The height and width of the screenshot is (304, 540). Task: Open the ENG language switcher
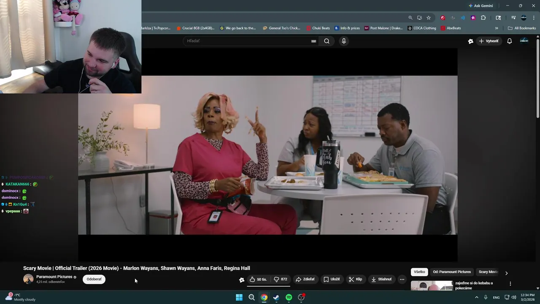(497, 297)
